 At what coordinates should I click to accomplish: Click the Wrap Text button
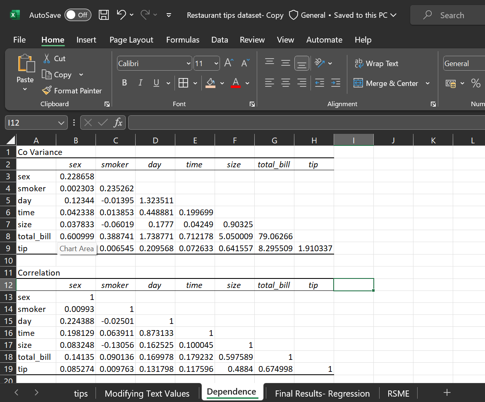(376, 64)
